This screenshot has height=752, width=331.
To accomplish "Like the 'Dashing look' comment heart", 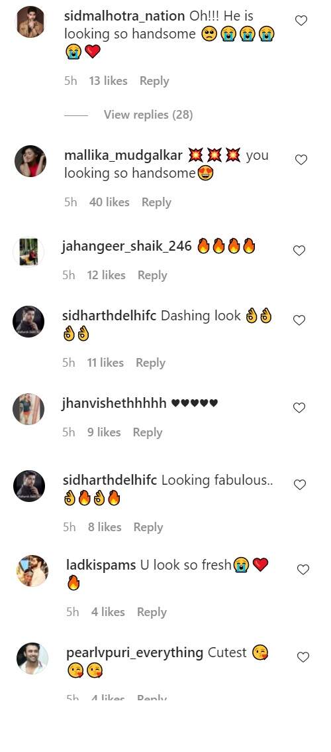I will click(299, 320).
